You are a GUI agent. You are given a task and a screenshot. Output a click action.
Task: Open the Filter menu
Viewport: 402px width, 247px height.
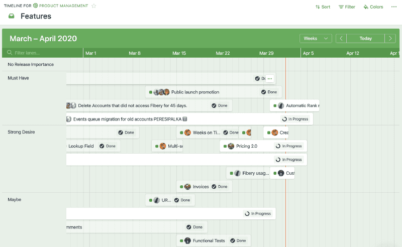347,7
